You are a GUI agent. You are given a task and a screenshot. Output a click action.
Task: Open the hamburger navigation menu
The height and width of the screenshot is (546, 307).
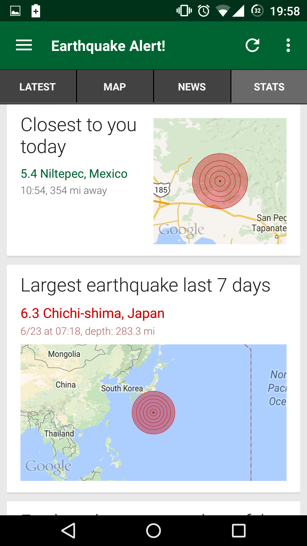point(24,45)
